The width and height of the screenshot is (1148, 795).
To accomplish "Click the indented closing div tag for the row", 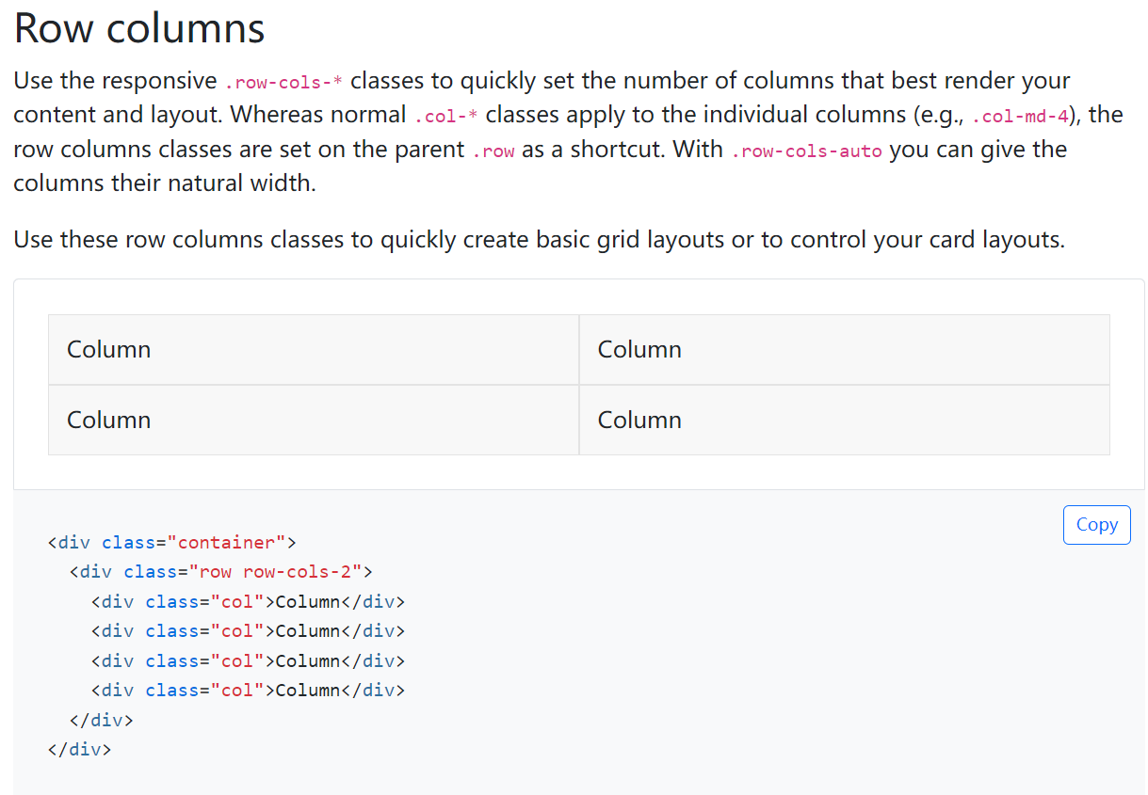I will click(101, 721).
